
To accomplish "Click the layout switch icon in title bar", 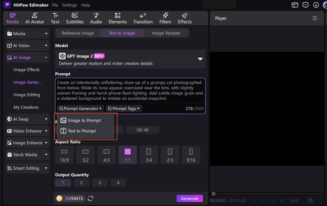I will click(295, 5).
